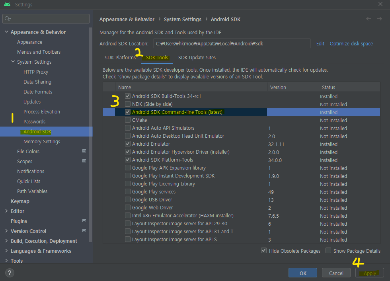The image size is (390, 281).
Task: Click Appearance & Behavior breadcrumb
Action: [127, 19]
